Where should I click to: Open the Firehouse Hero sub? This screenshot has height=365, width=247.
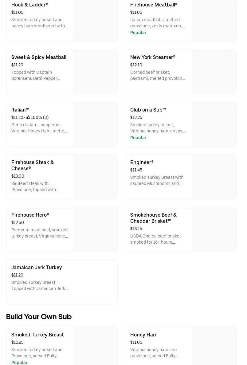30,215
